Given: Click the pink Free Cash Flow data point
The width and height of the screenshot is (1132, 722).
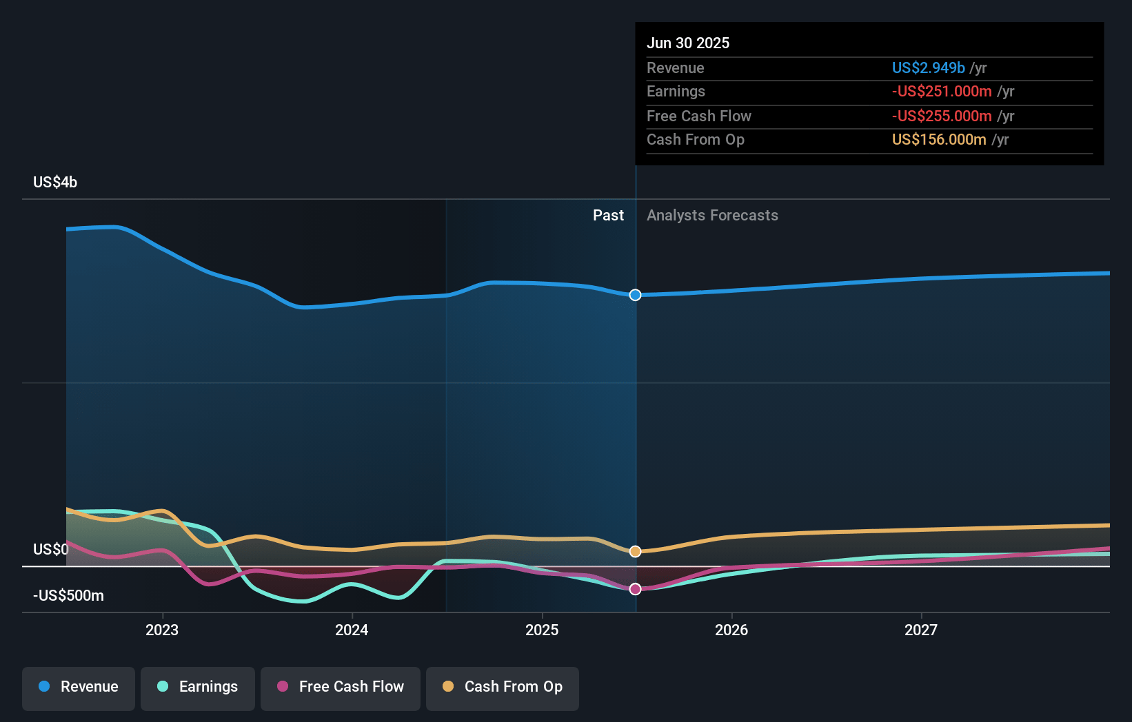Looking at the screenshot, I should click(x=636, y=589).
